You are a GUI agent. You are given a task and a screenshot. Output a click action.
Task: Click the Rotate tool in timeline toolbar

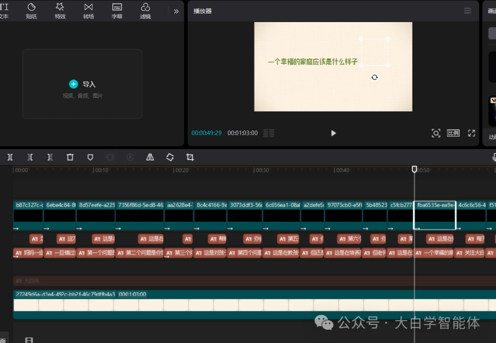[x=170, y=157]
